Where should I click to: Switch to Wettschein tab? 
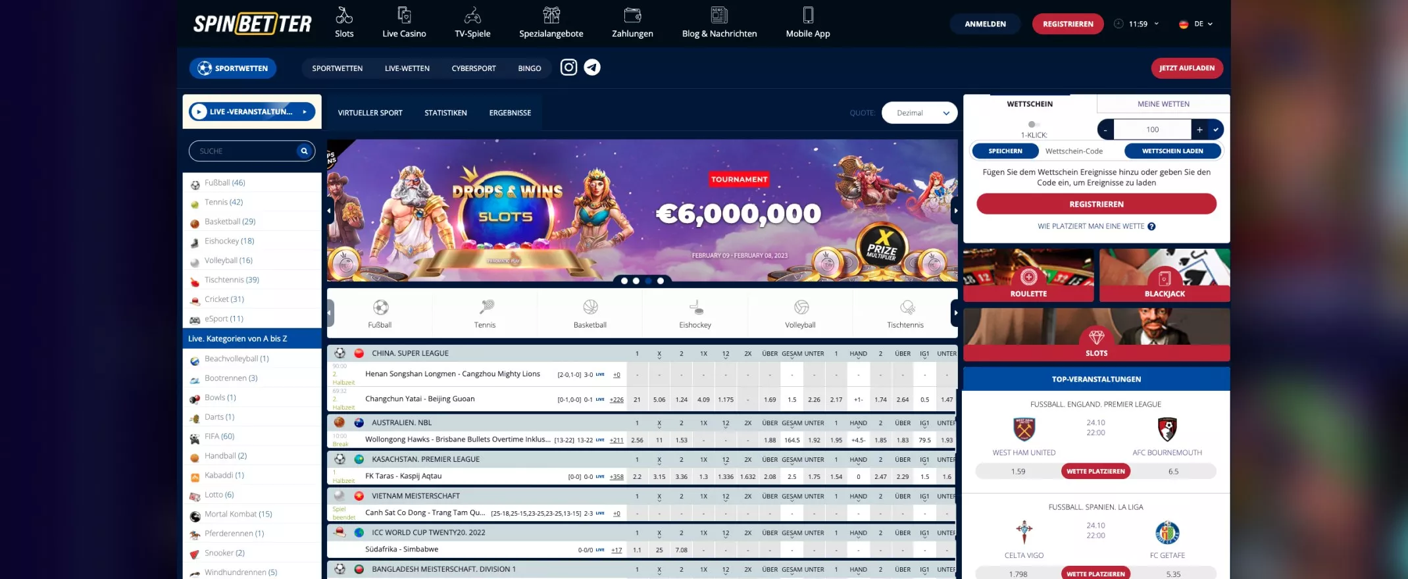pos(1030,104)
